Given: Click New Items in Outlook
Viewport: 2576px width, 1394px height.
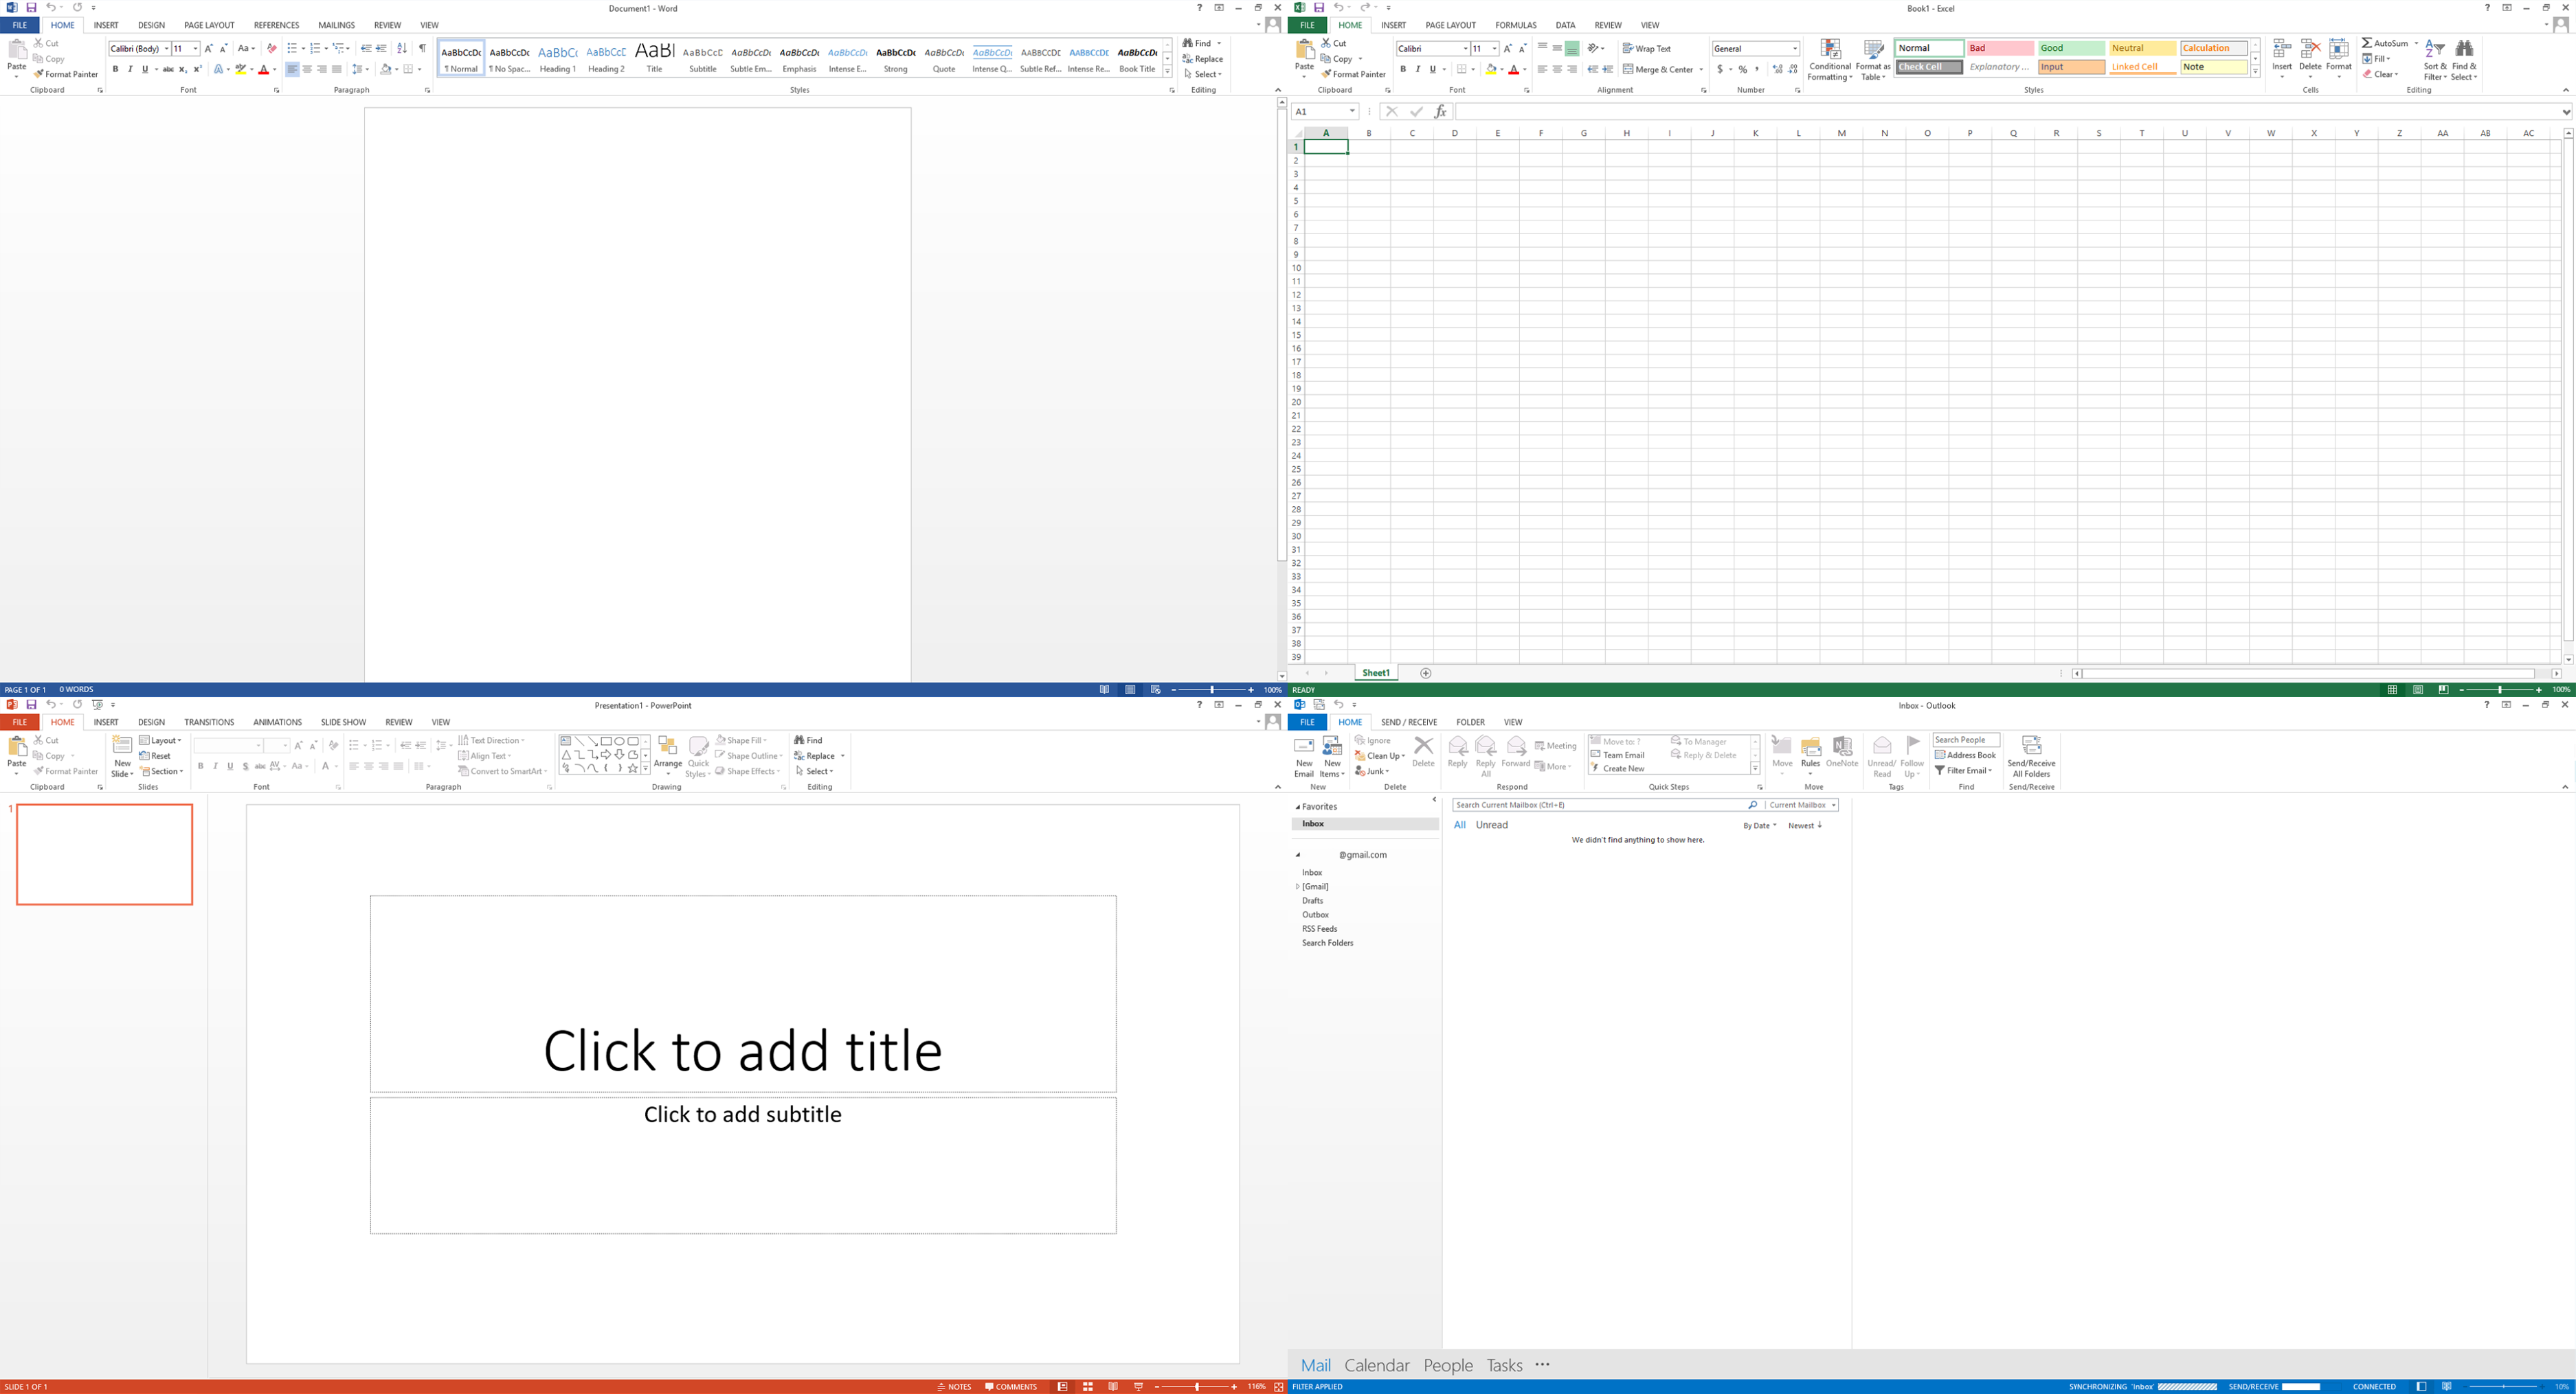Looking at the screenshot, I should pos(1332,757).
